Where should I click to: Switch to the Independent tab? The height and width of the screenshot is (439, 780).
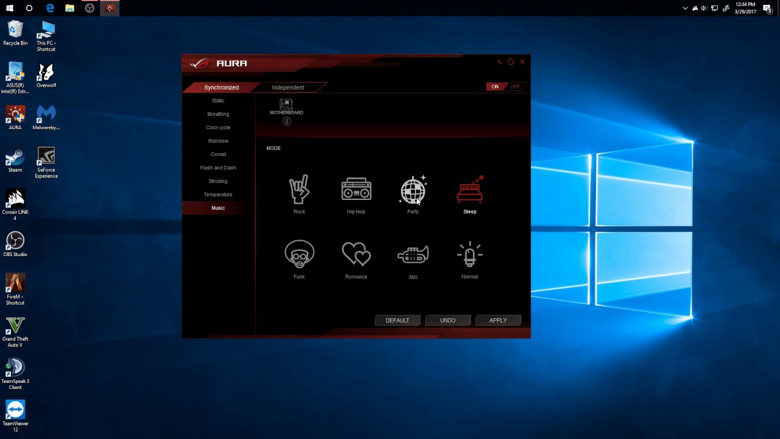coord(288,87)
